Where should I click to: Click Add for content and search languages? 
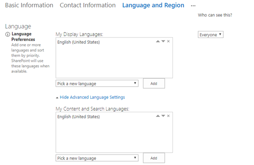coord(154,158)
